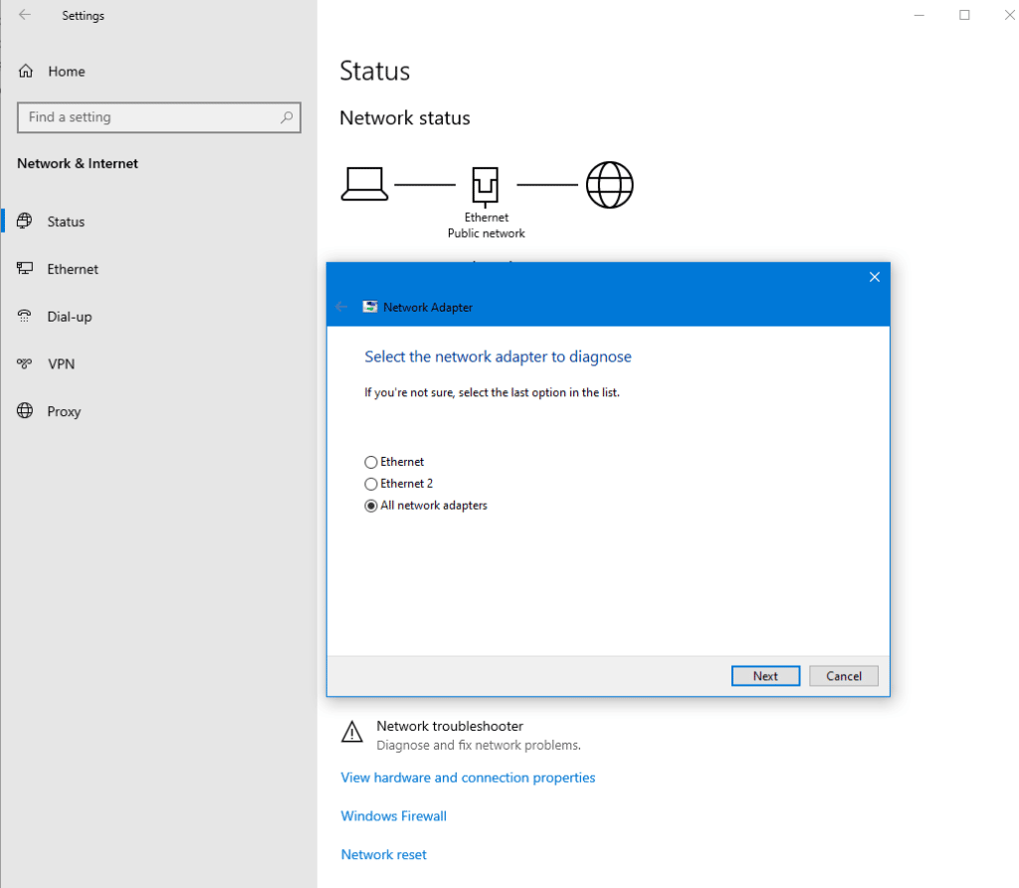Viewport: 1019px width, 888px height.
Task: Click 'Diagnose and fix network problems.' text
Action: tap(479, 745)
